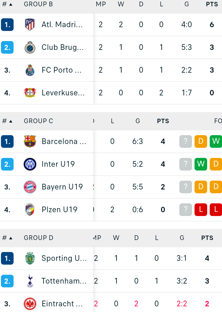Open the Sporting U19 team logo
222x312 pixels.
(30, 258)
